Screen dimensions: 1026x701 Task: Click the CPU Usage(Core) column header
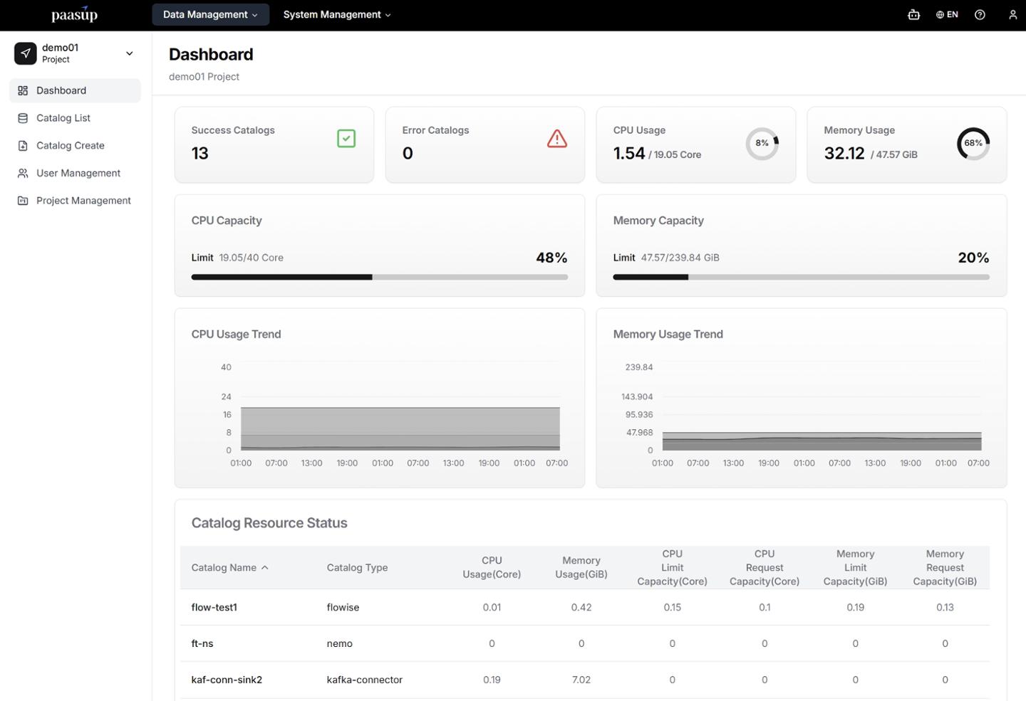click(492, 567)
